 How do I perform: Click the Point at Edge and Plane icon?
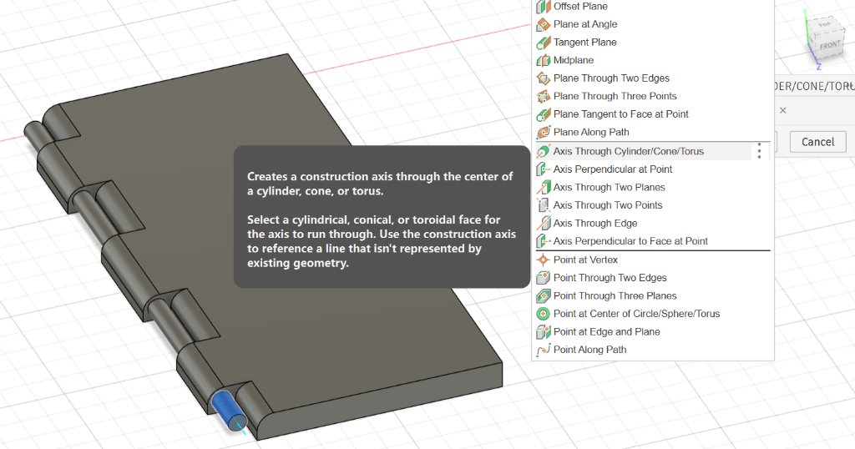544,332
